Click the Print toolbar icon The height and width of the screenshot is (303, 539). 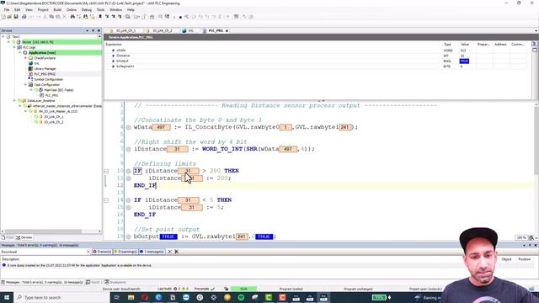24,17
